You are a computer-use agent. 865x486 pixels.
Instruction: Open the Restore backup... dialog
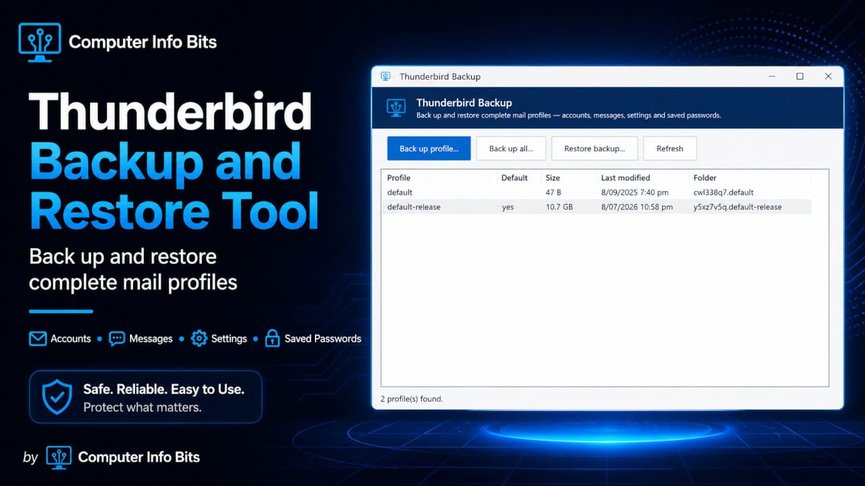point(595,148)
